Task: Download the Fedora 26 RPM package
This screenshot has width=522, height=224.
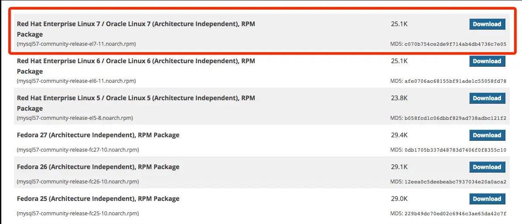Action: pos(487,167)
